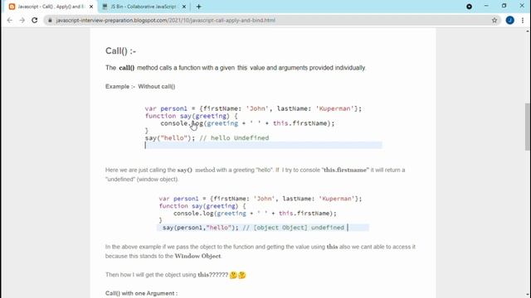The width and height of the screenshot is (531, 298).
Task: Click the scrollbar down arrow
Action: (528, 295)
